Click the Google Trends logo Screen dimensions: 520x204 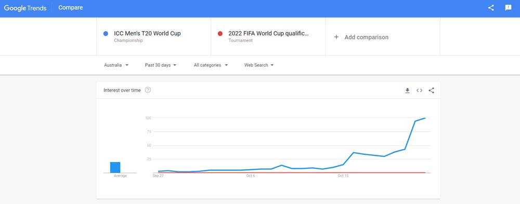click(25, 8)
